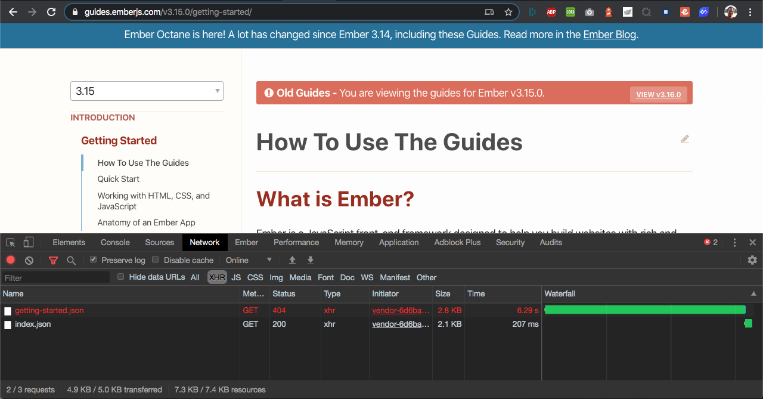Edit page using the pencil icon
The image size is (763, 399).
(685, 139)
